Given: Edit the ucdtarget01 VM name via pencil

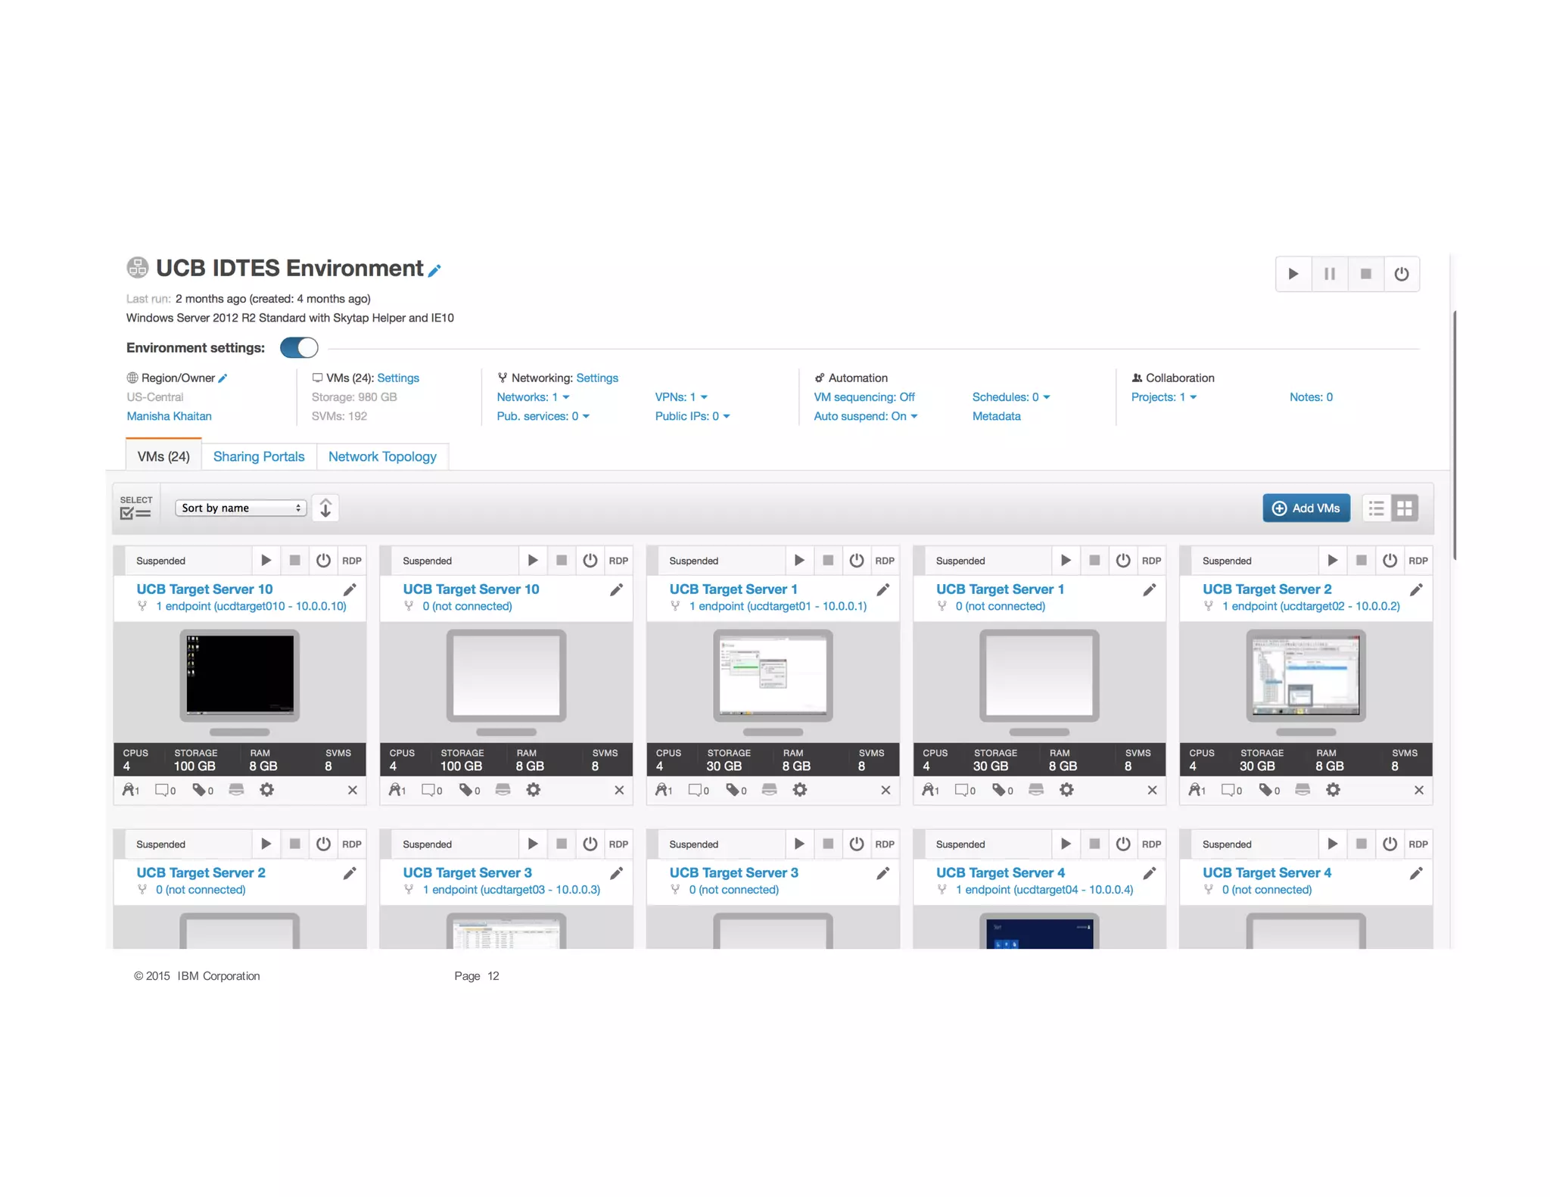Looking at the screenshot, I should click(x=882, y=590).
